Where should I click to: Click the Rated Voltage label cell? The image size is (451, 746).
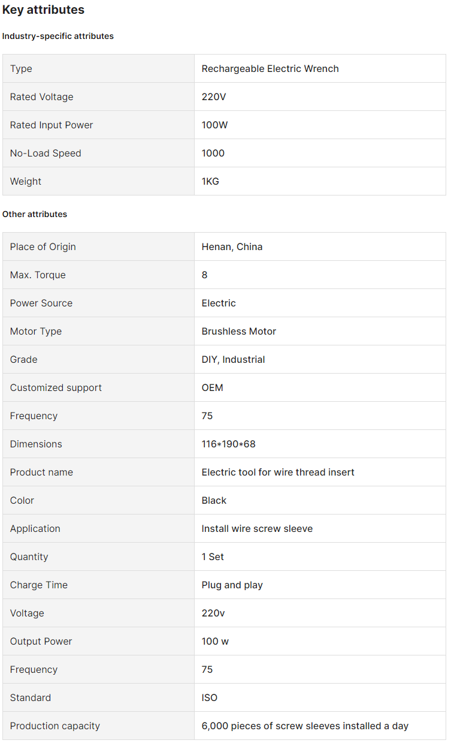41,97
